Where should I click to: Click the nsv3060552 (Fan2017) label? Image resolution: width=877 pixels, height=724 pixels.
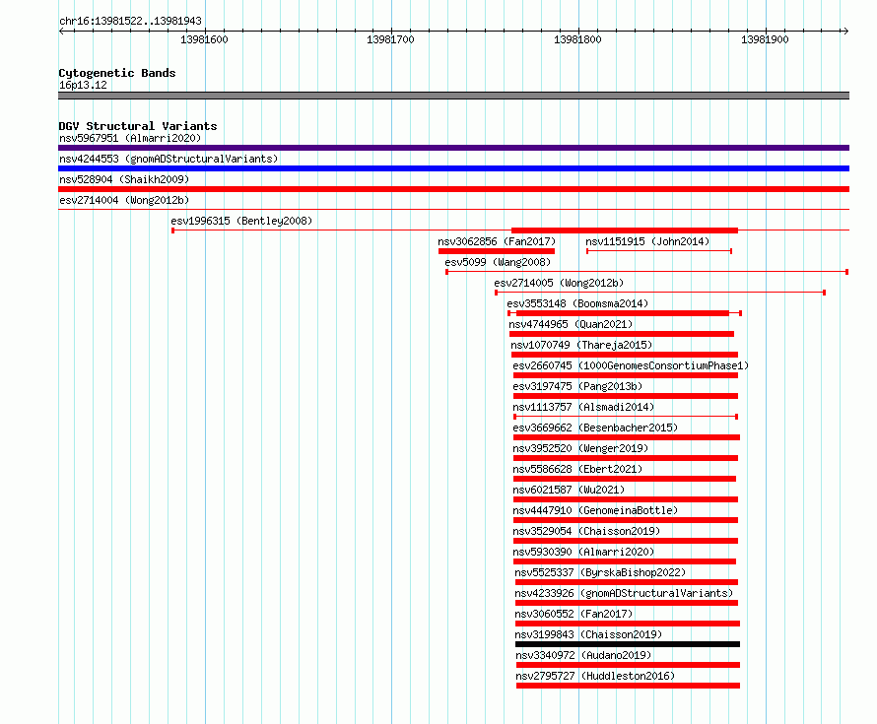[573, 614]
